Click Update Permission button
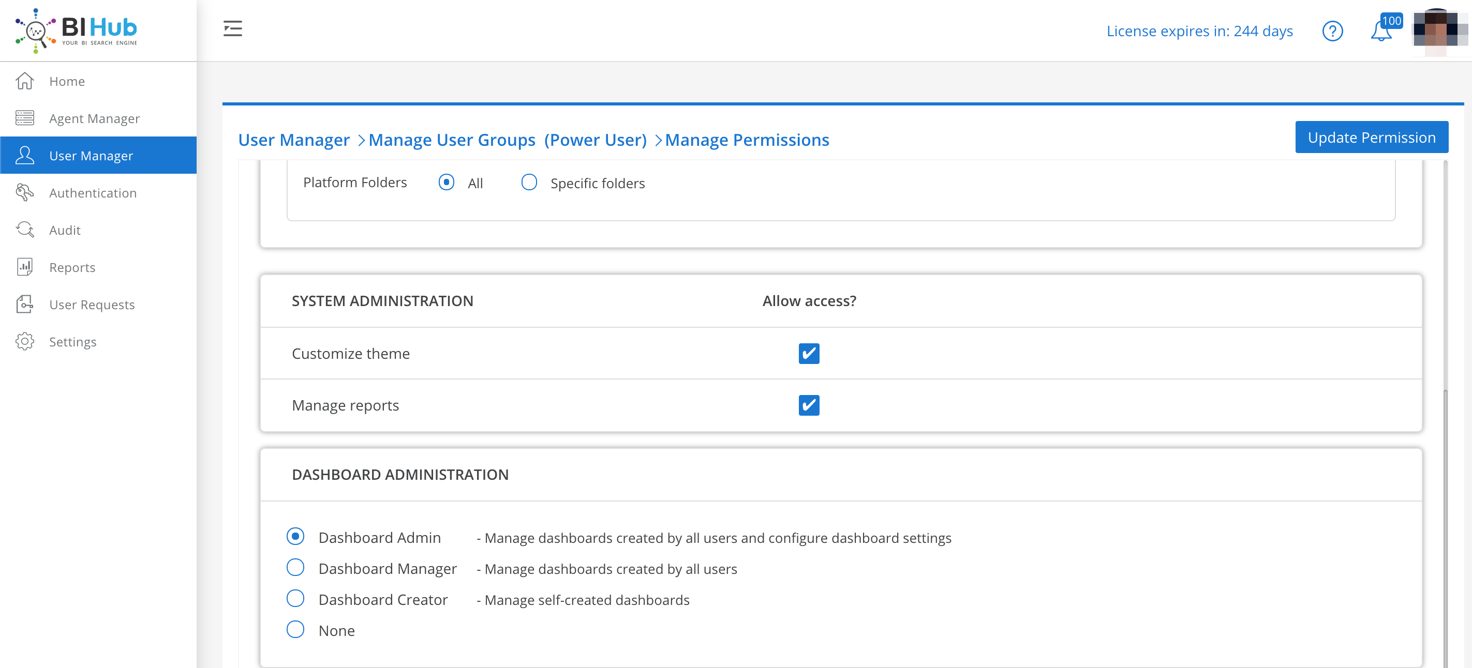The width and height of the screenshot is (1472, 668). tap(1371, 137)
